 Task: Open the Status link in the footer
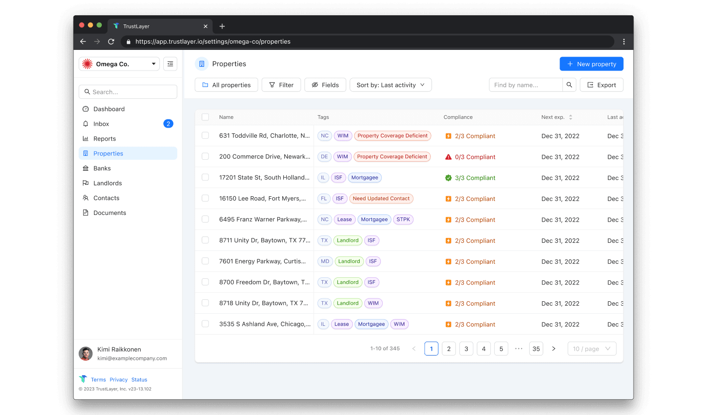point(139,379)
